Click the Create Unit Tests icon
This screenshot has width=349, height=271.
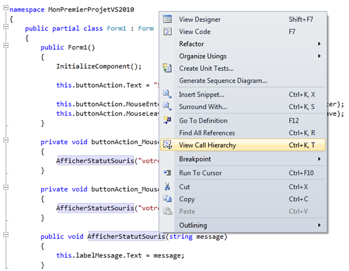167,68
